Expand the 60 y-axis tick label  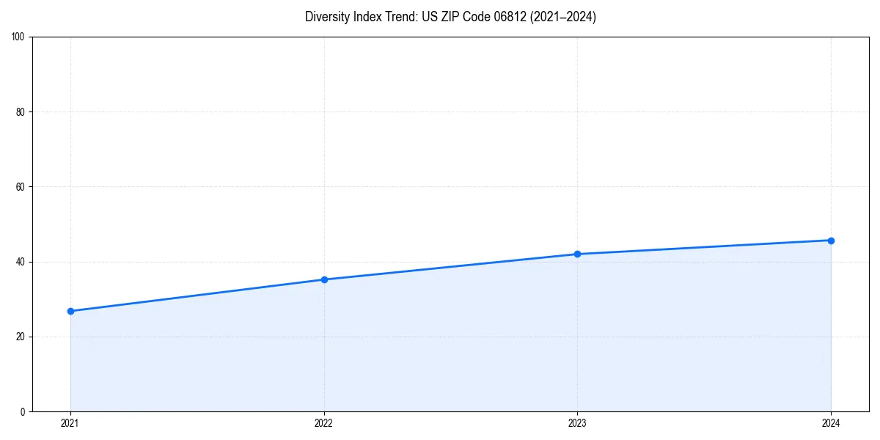pyautogui.click(x=23, y=187)
